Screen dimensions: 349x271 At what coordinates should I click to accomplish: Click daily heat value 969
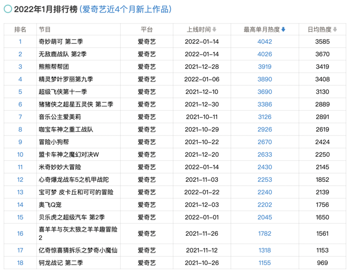click(x=322, y=263)
